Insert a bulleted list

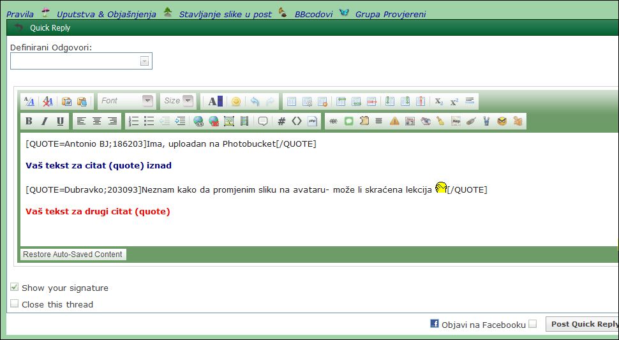pos(149,121)
